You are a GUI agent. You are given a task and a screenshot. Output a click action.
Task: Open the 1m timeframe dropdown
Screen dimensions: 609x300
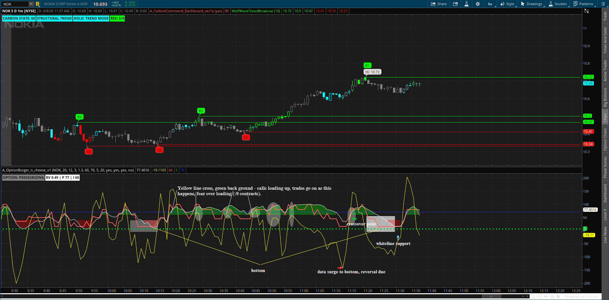pos(491,4)
